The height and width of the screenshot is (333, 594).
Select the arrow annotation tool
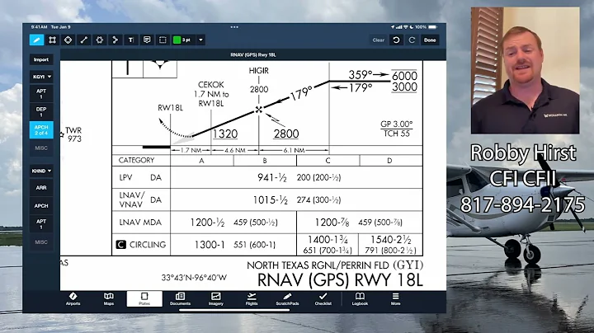(115, 40)
